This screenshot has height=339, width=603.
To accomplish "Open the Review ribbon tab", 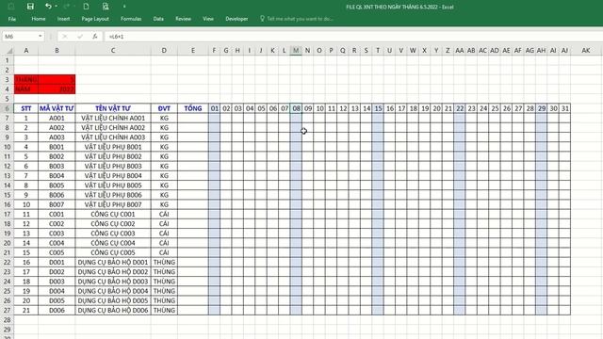I will [183, 19].
